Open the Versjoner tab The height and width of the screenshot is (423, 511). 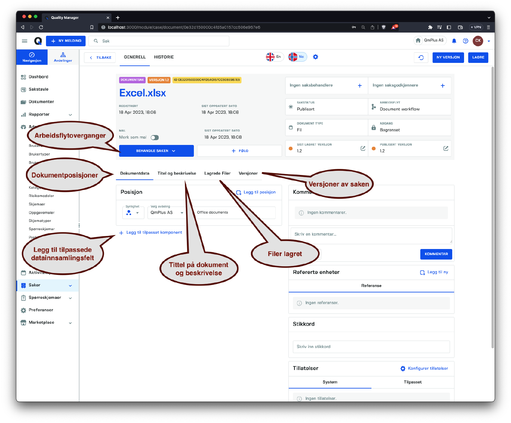[x=248, y=173]
